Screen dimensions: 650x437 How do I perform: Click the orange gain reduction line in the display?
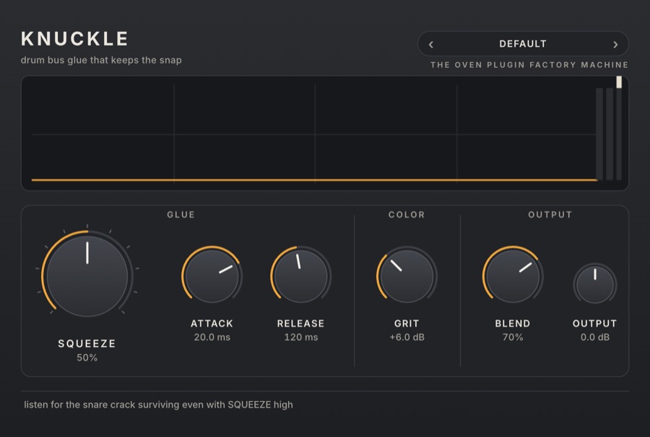tap(314, 180)
